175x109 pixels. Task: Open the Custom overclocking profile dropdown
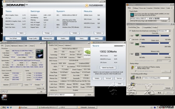point(170,78)
